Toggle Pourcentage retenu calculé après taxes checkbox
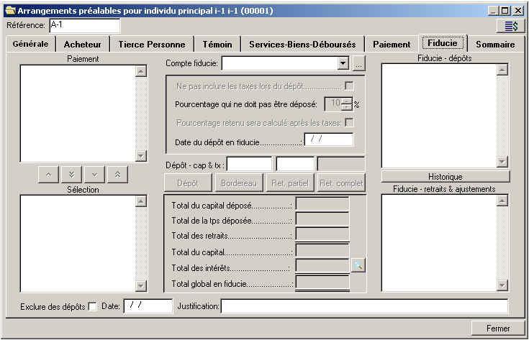This screenshot has width=529, height=340. [349, 122]
